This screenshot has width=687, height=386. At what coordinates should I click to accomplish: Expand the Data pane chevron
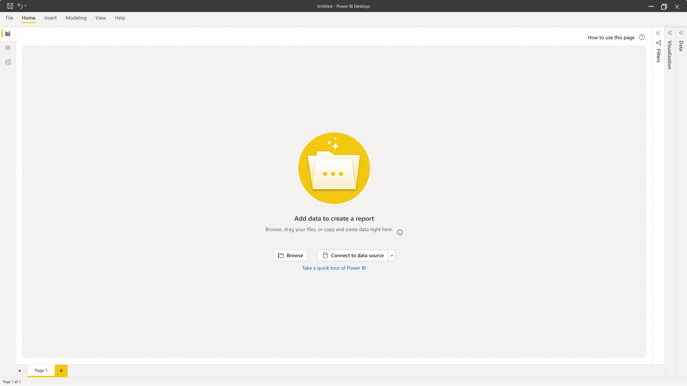(681, 33)
